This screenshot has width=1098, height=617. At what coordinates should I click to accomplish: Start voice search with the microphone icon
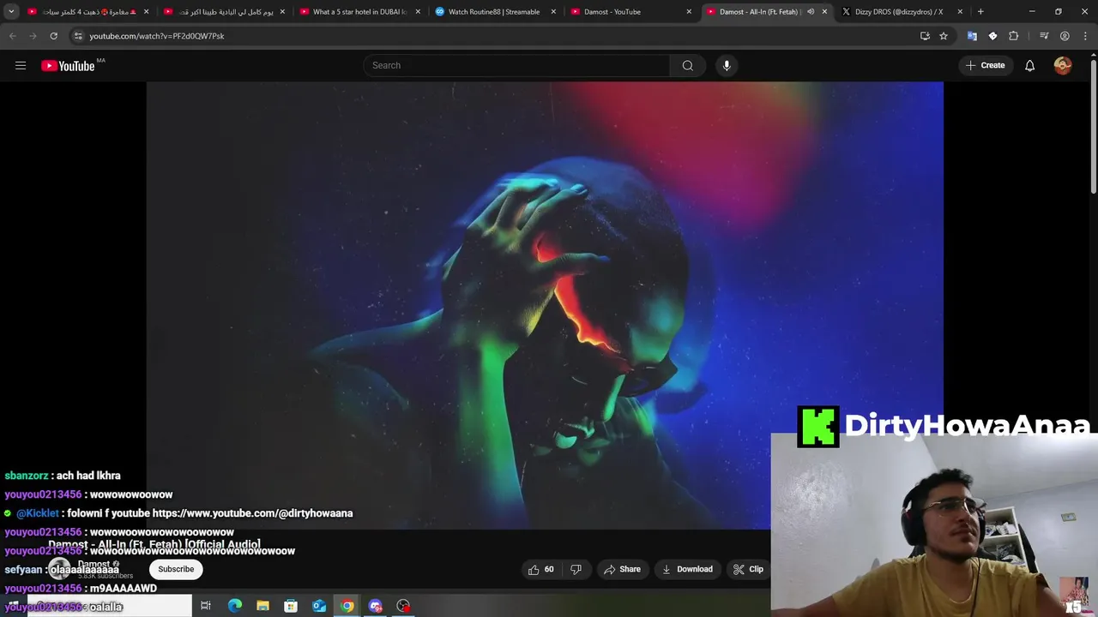[x=727, y=66]
